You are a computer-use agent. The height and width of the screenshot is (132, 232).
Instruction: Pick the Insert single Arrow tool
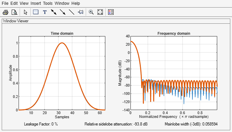click(x=63, y=12)
